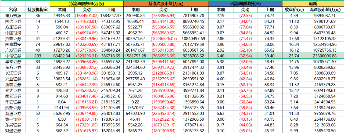Select the 方正证券 name cell
Image resolution: width=344 pixels, height=133 pixels.
(x=13, y=27)
